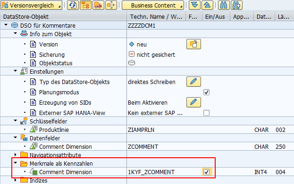Edit DataStore type with pencil button
Image resolution: width=294 pixels, height=184 pixels.
(x=193, y=82)
